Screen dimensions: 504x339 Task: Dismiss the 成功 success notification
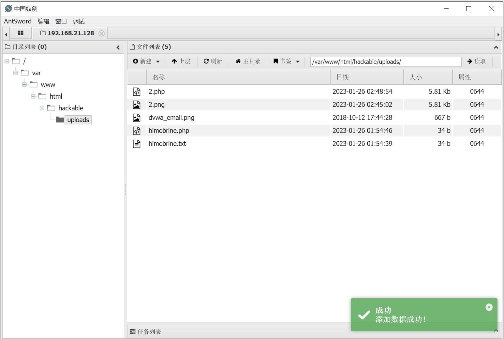click(489, 307)
